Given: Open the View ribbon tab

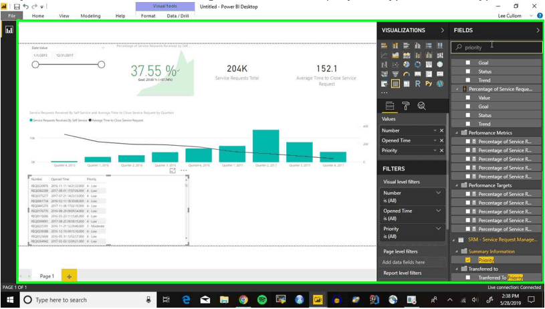Looking at the screenshot, I should (x=64, y=16).
